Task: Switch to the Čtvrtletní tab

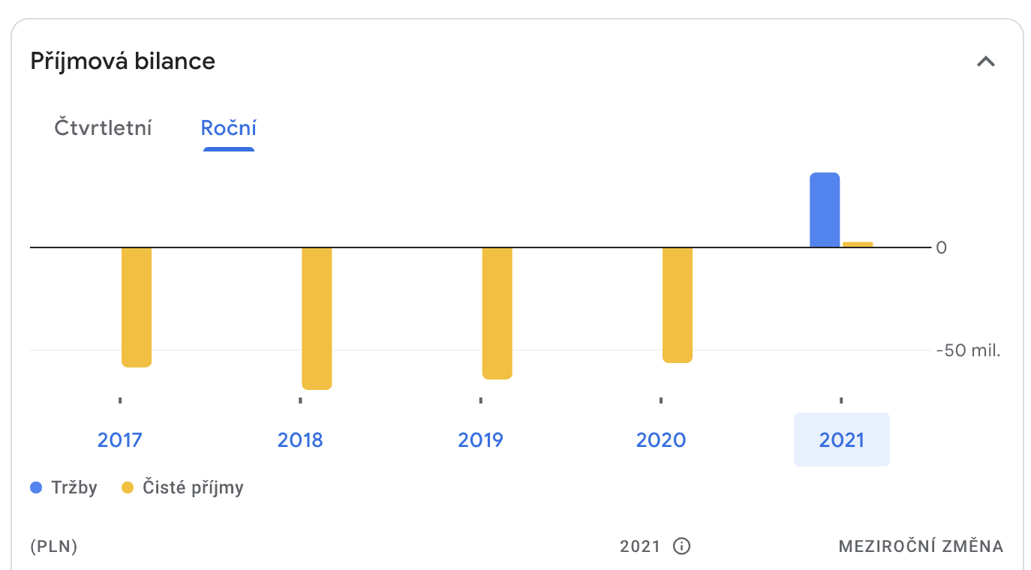Action: (104, 127)
